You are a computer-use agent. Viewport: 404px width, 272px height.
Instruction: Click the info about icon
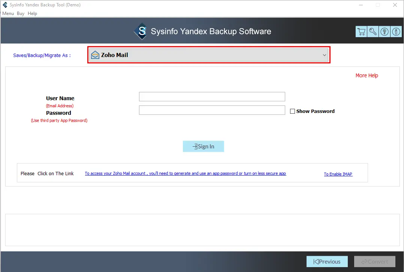[396, 32]
